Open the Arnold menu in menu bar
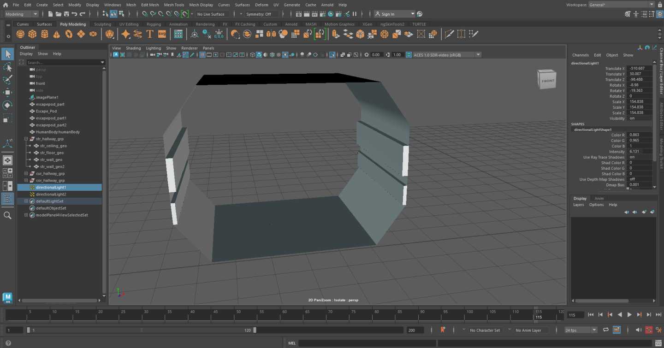The width and height of the screenshot is (664, 348). click(327, 5)
